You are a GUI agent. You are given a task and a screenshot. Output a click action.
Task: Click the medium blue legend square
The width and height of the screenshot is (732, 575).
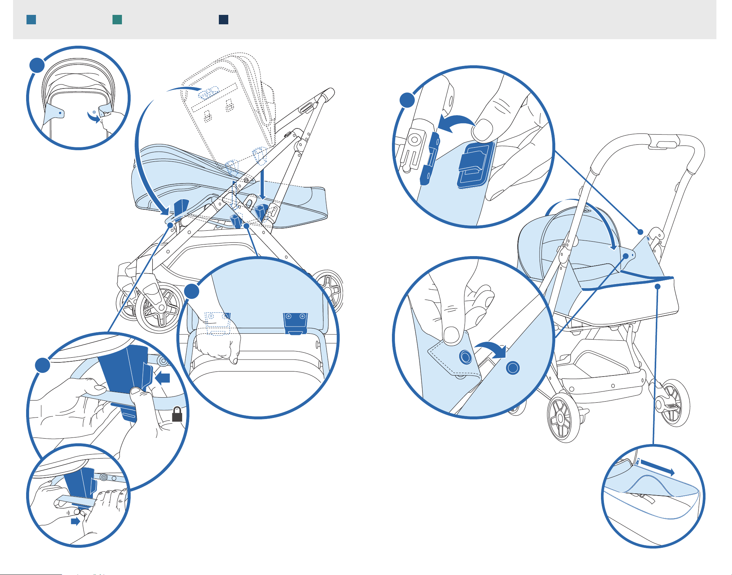[31, 20]
